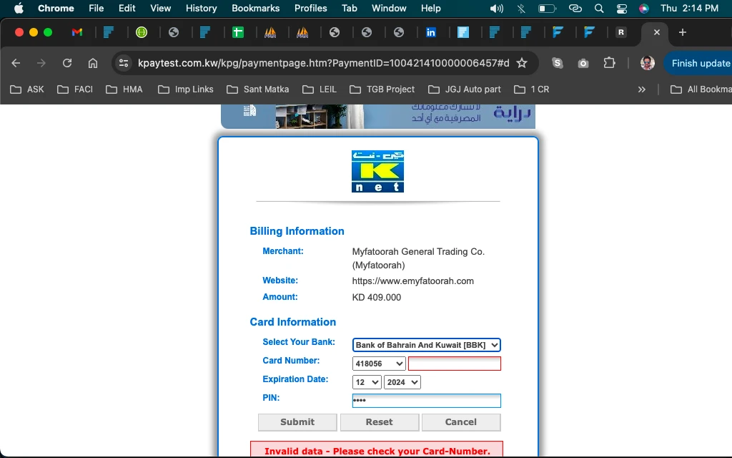The image size is (732, 458).
Task: Go to the browser home icon
Action: 93,63
